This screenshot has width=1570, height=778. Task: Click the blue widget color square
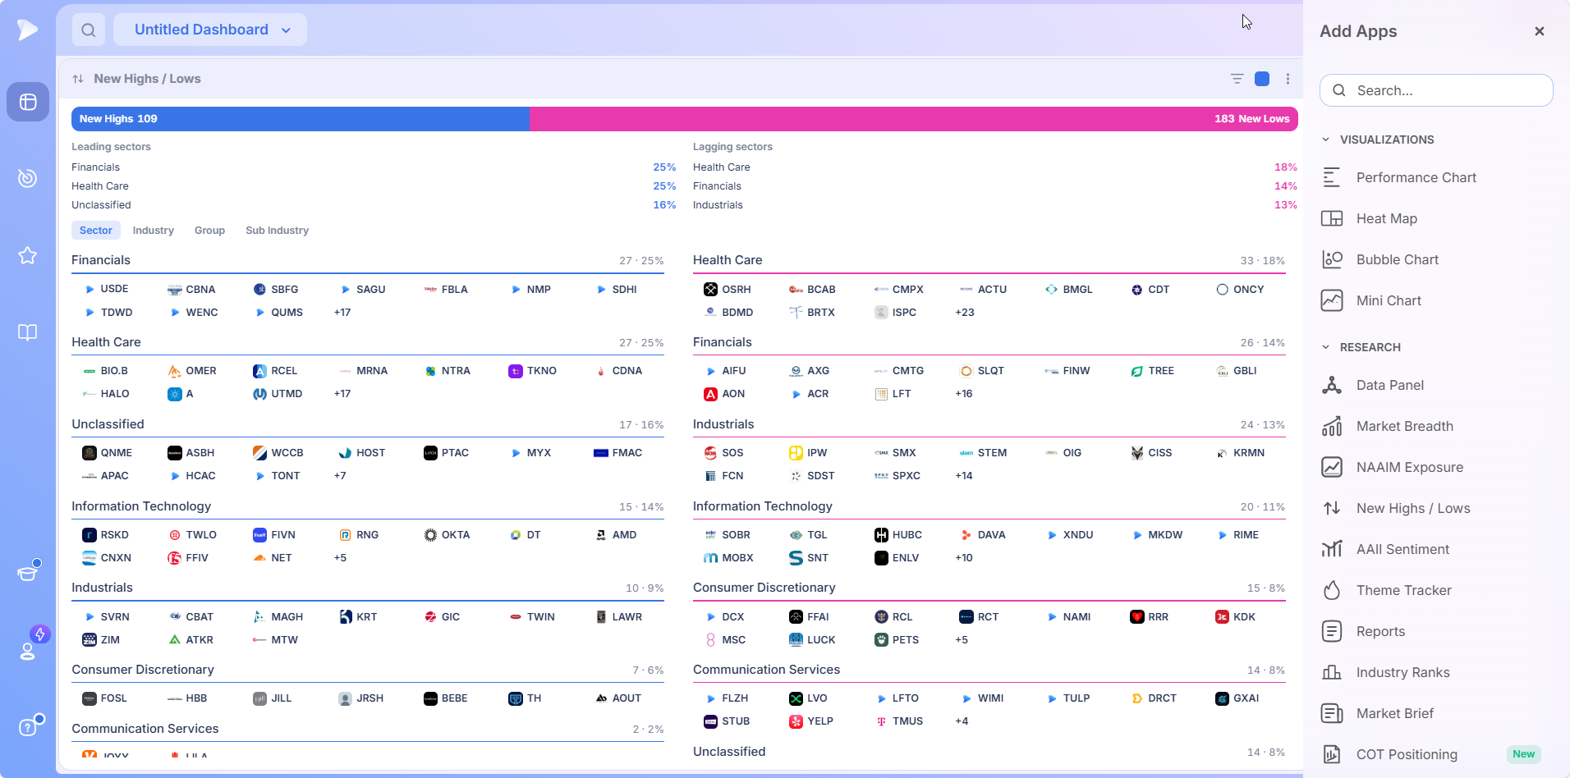1262,79
